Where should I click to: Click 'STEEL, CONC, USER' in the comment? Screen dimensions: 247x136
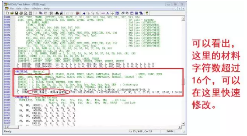click(x=150, y=74)
